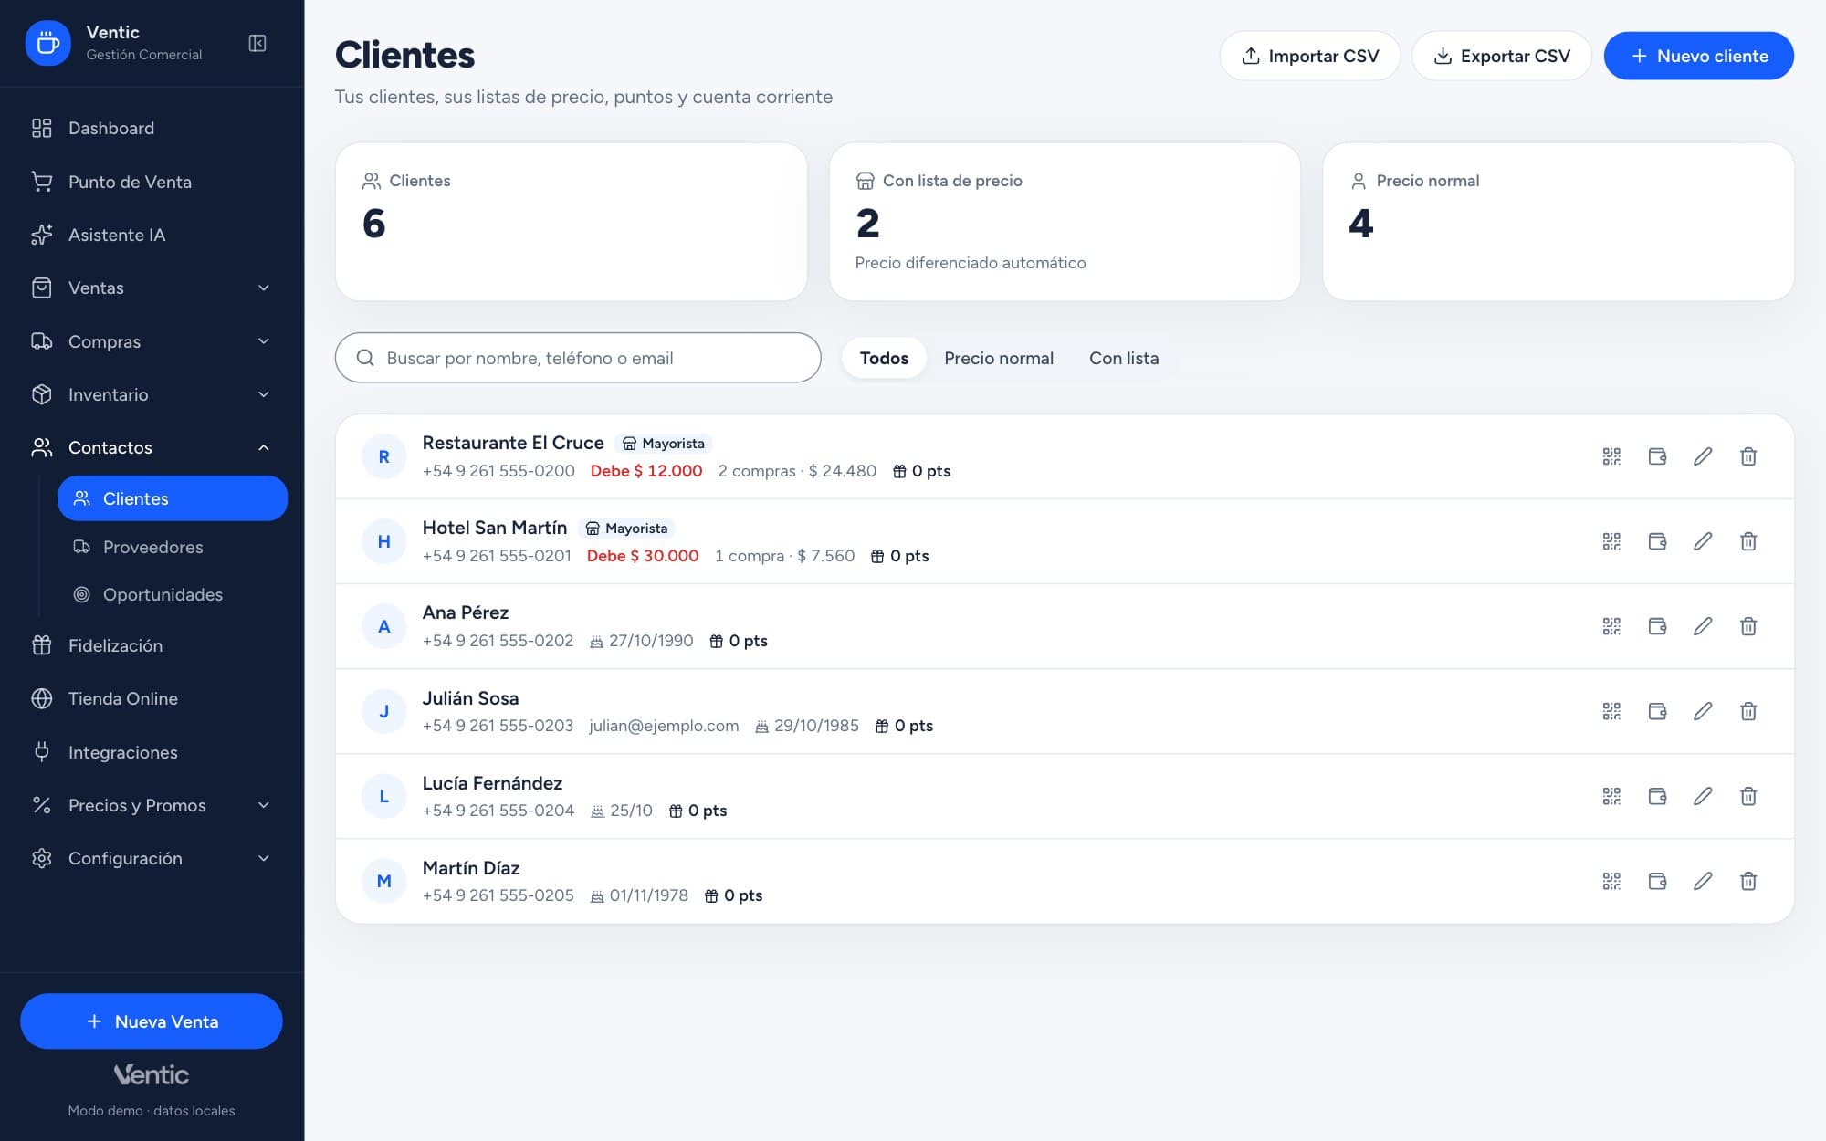Expand the Configuración menu section
Screen dimensions: 1826x1141
point(152,858)
